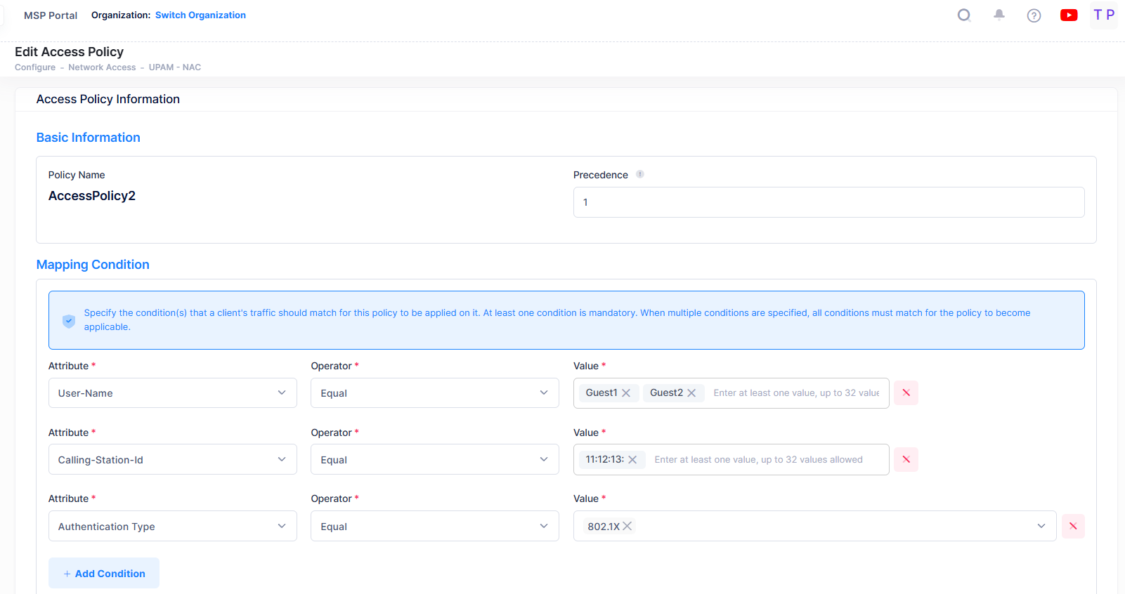Delete the Authentication Type condition row

click(x=1072, y=526)
